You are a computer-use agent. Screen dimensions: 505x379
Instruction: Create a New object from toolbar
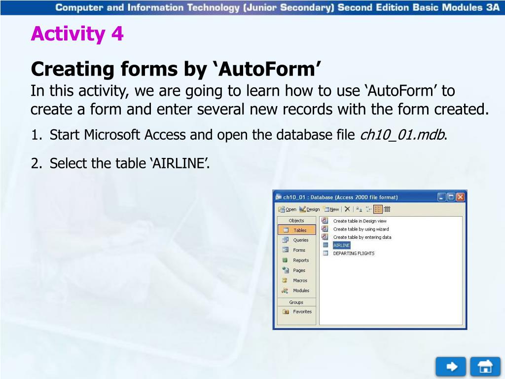pos(331,209)
